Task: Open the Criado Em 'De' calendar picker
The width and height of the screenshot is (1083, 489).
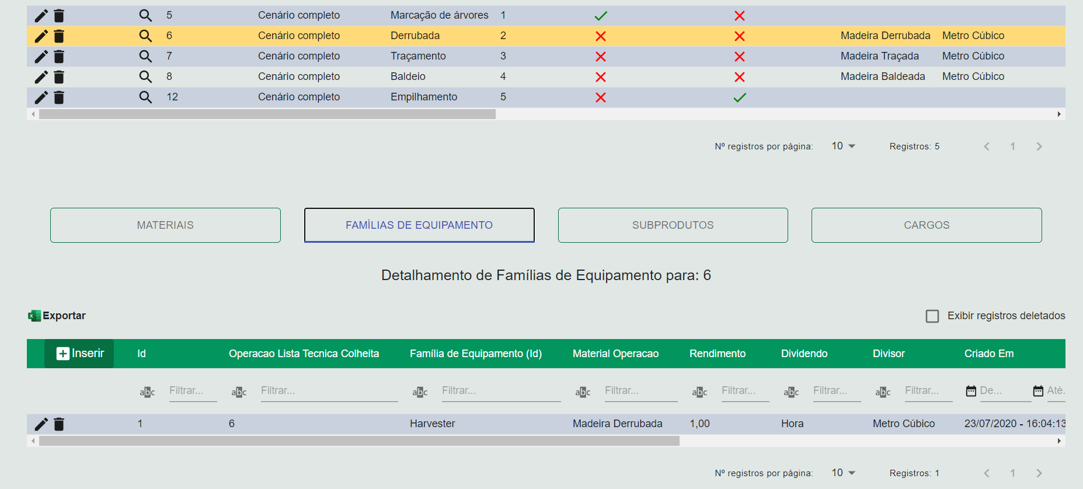Action: 971,391
